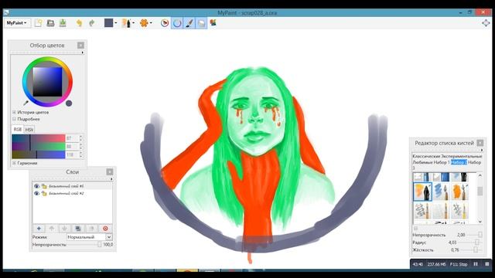Screen dimensions: 495x278
Task: Delete layer with red circle button
Action: click(105, 229)
